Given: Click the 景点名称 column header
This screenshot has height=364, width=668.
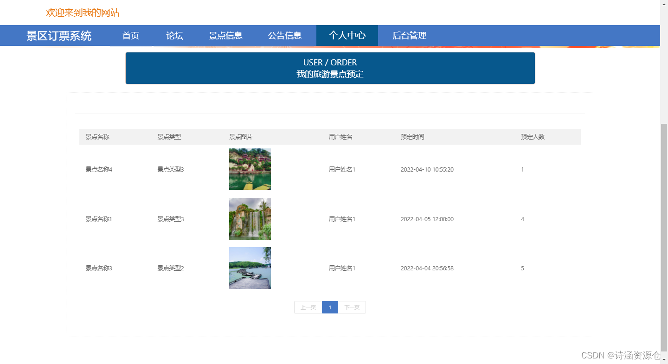Looking at the screenshot, I should (97, 137).
